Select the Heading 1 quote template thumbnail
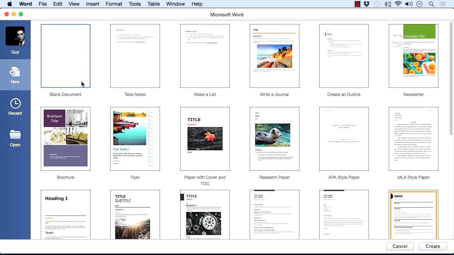 66,215
